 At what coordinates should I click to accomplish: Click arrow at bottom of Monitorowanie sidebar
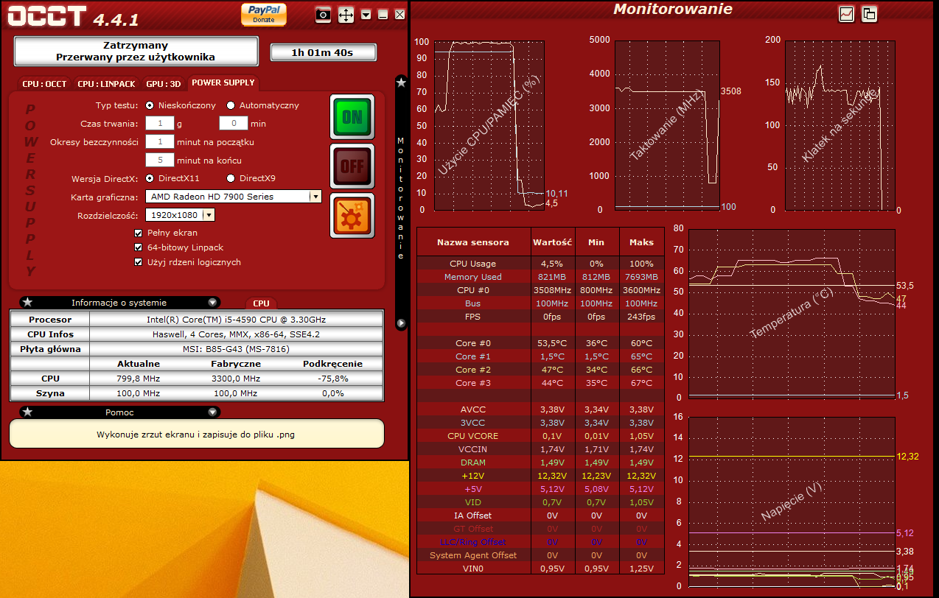pyautogui.click(x=401, y=323)
